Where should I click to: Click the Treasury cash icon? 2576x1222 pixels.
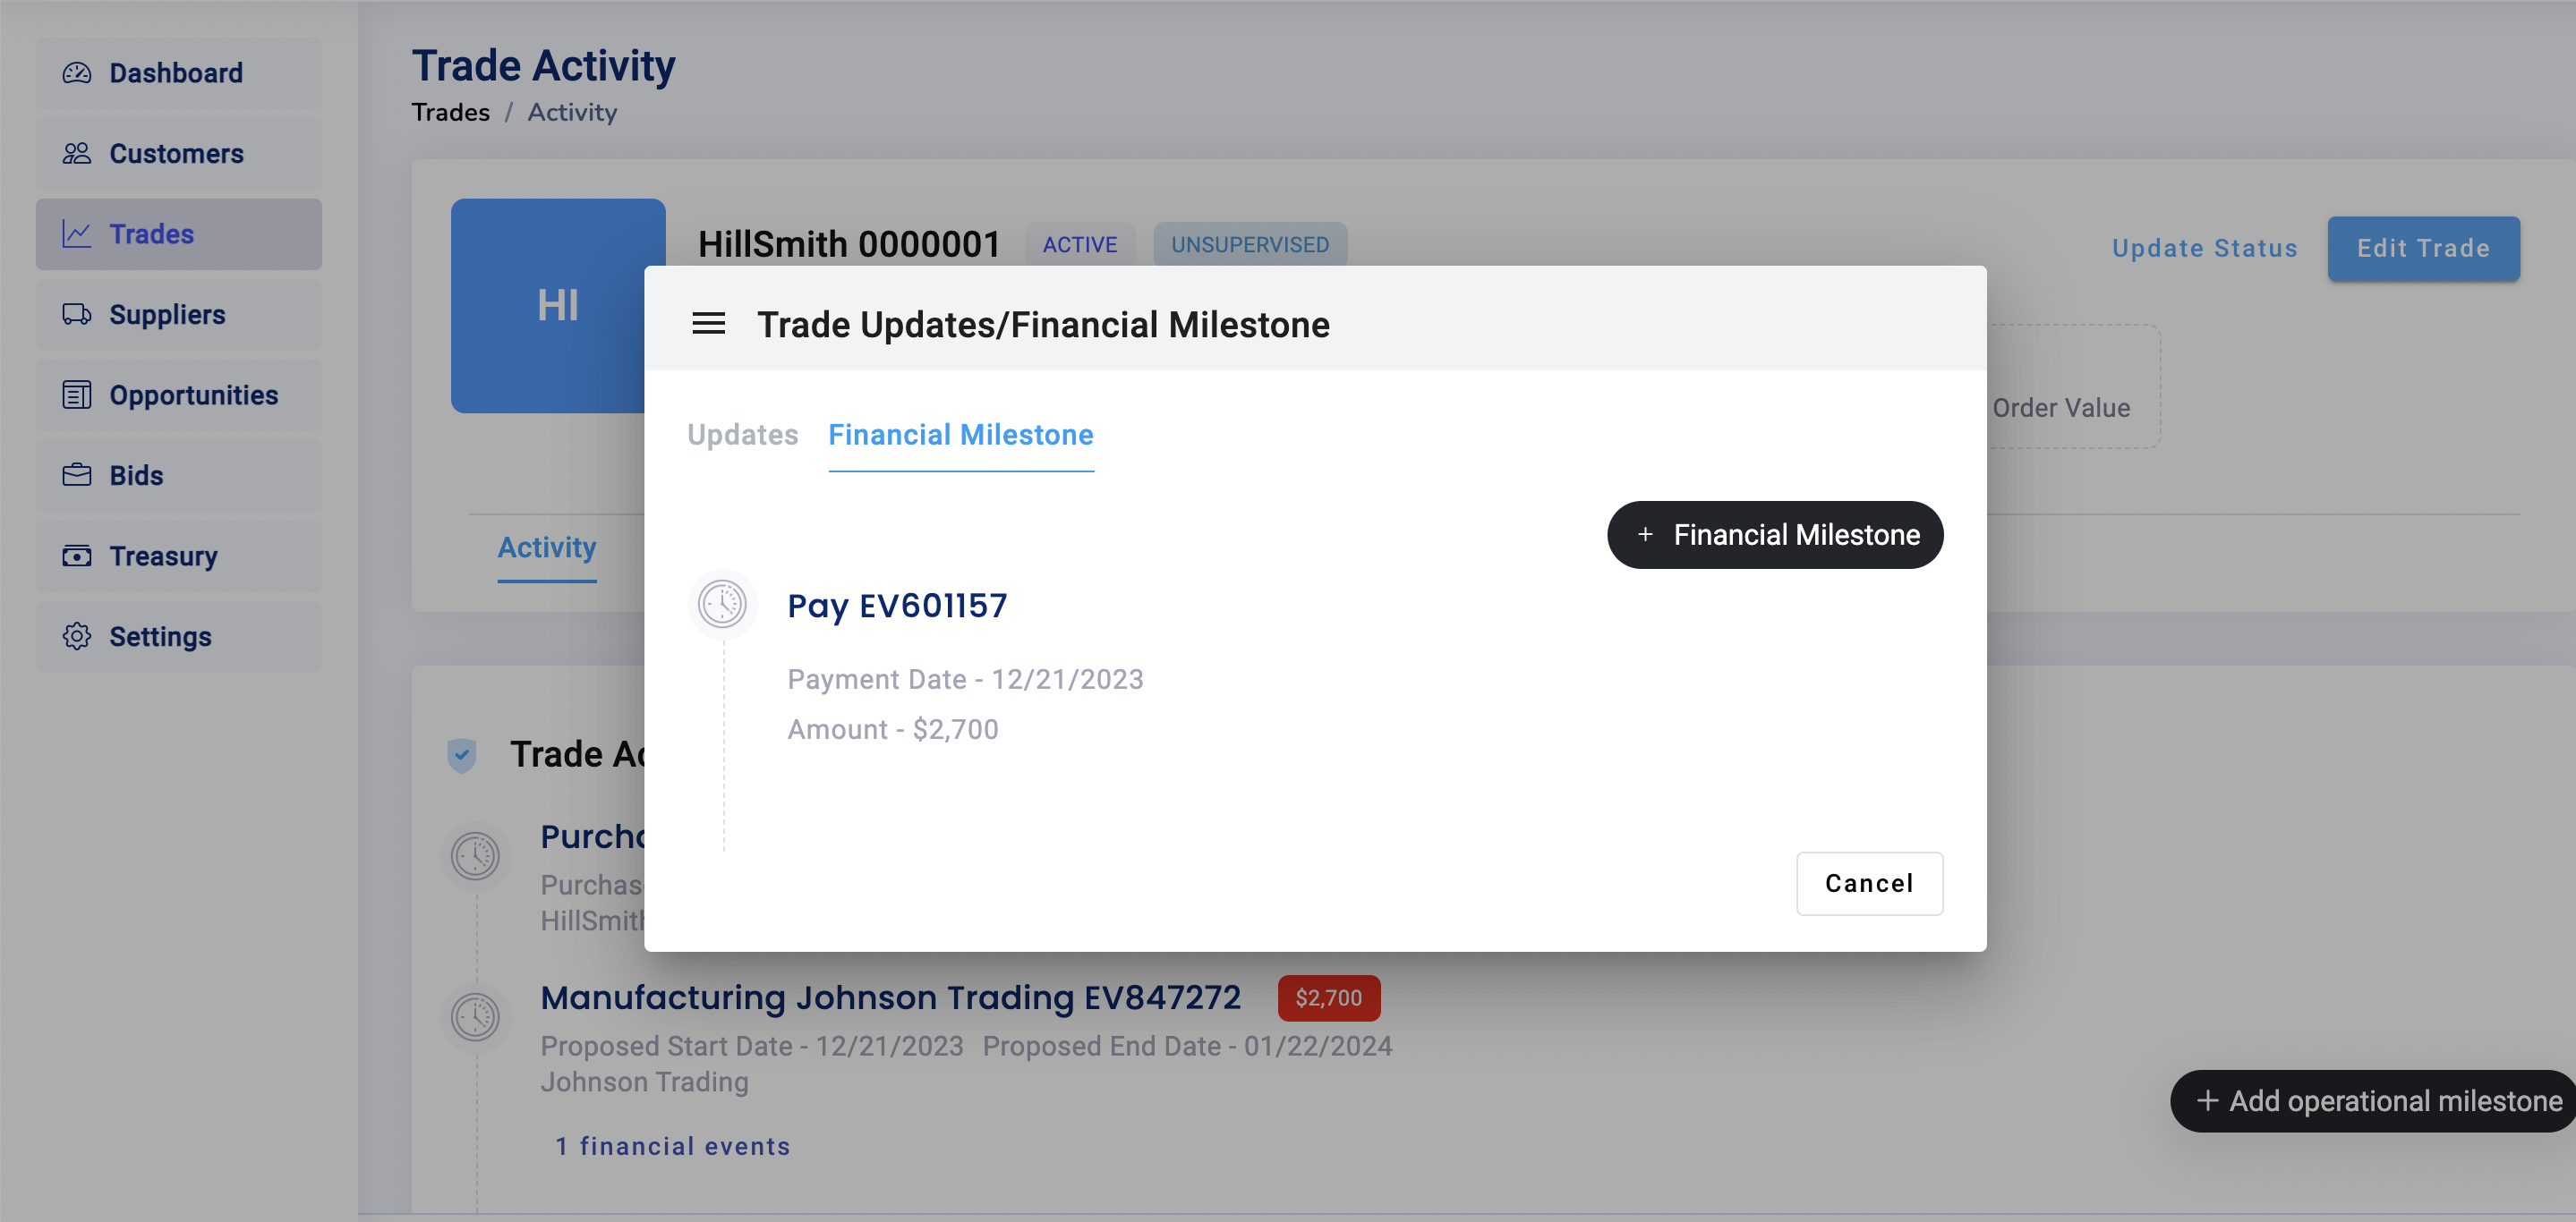tap(76, 556)
